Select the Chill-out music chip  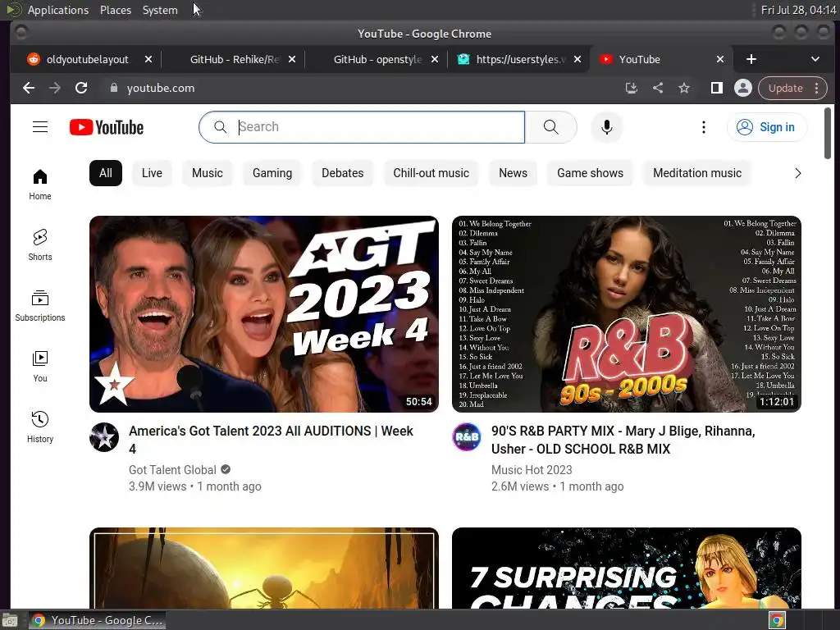431,173
